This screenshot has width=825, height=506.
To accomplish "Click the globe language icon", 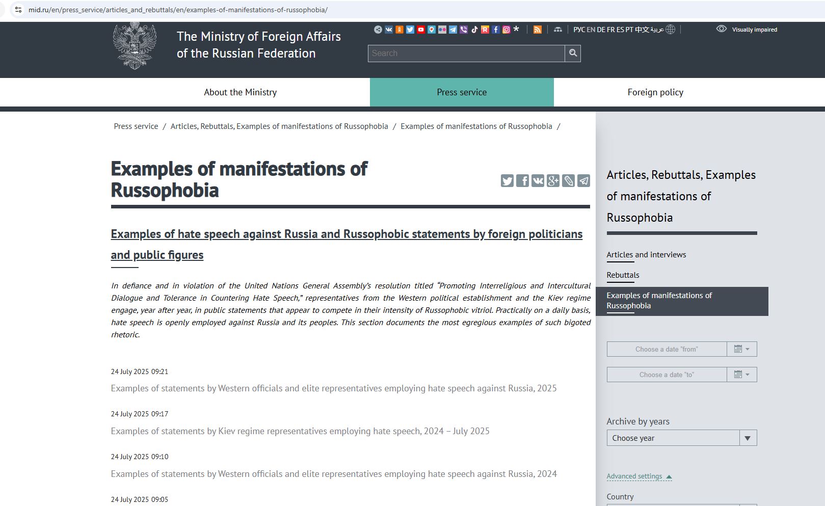I will (671, 30).
